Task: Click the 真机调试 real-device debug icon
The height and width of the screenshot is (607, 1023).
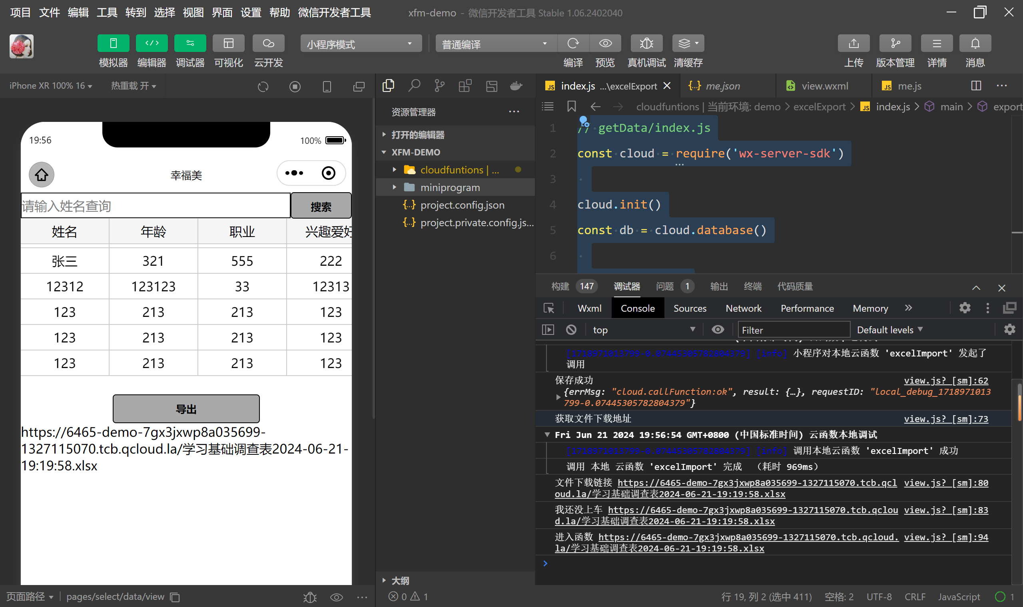Action: tap(646, 43)
